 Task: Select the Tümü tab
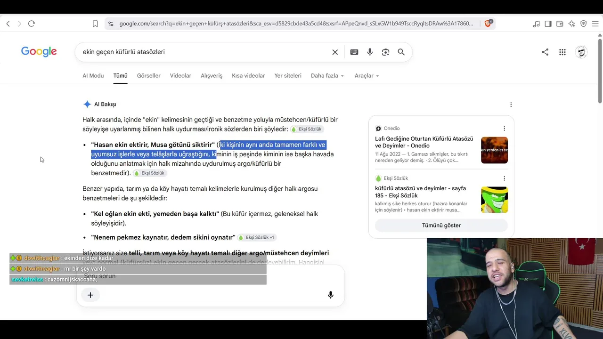coord(120,76)
